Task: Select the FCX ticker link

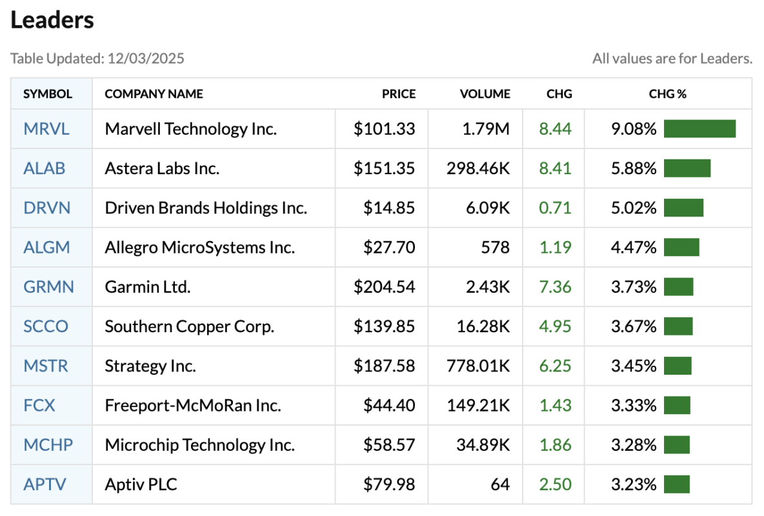Action: coord(39,406)
